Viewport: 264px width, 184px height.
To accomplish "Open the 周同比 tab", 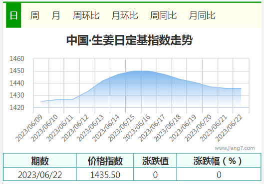I will tap(163, 15).
